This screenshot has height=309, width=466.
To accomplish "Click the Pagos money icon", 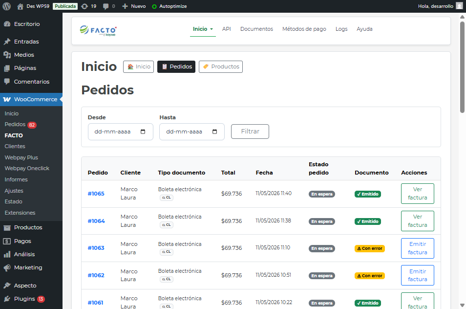I will (x=7, y=241).
